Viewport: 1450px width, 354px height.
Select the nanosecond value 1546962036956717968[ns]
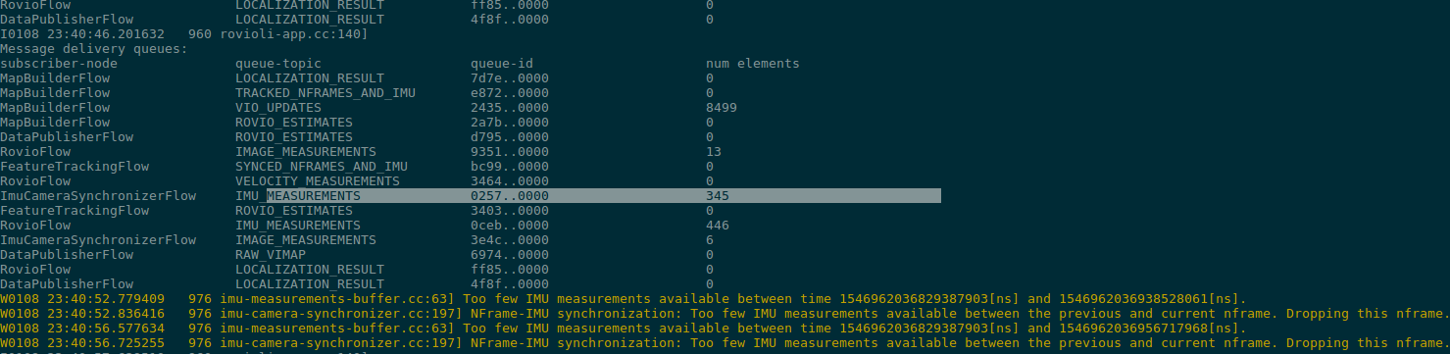point(1144,329)
